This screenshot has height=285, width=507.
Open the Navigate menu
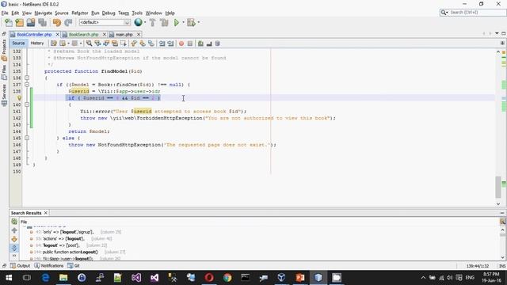coord(44,13)
